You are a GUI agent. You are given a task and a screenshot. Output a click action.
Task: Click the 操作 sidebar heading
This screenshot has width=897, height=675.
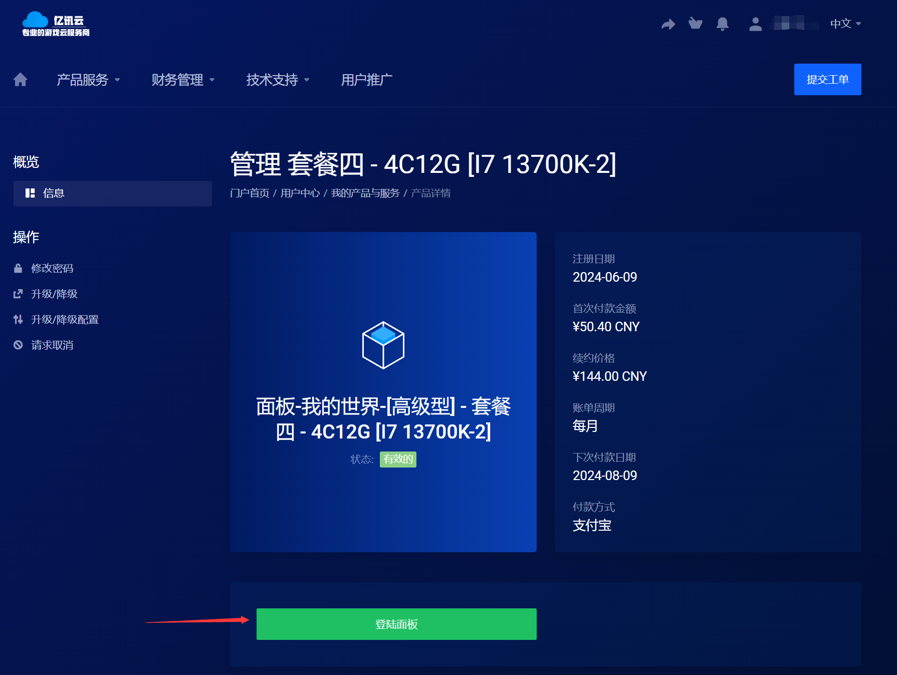click(26, 237)
